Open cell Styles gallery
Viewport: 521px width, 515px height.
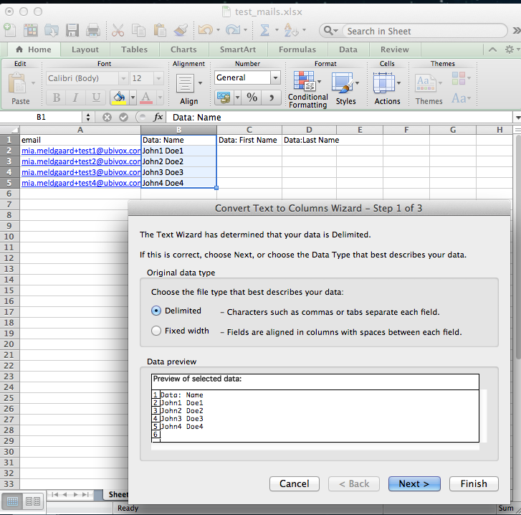coord(345,89)
